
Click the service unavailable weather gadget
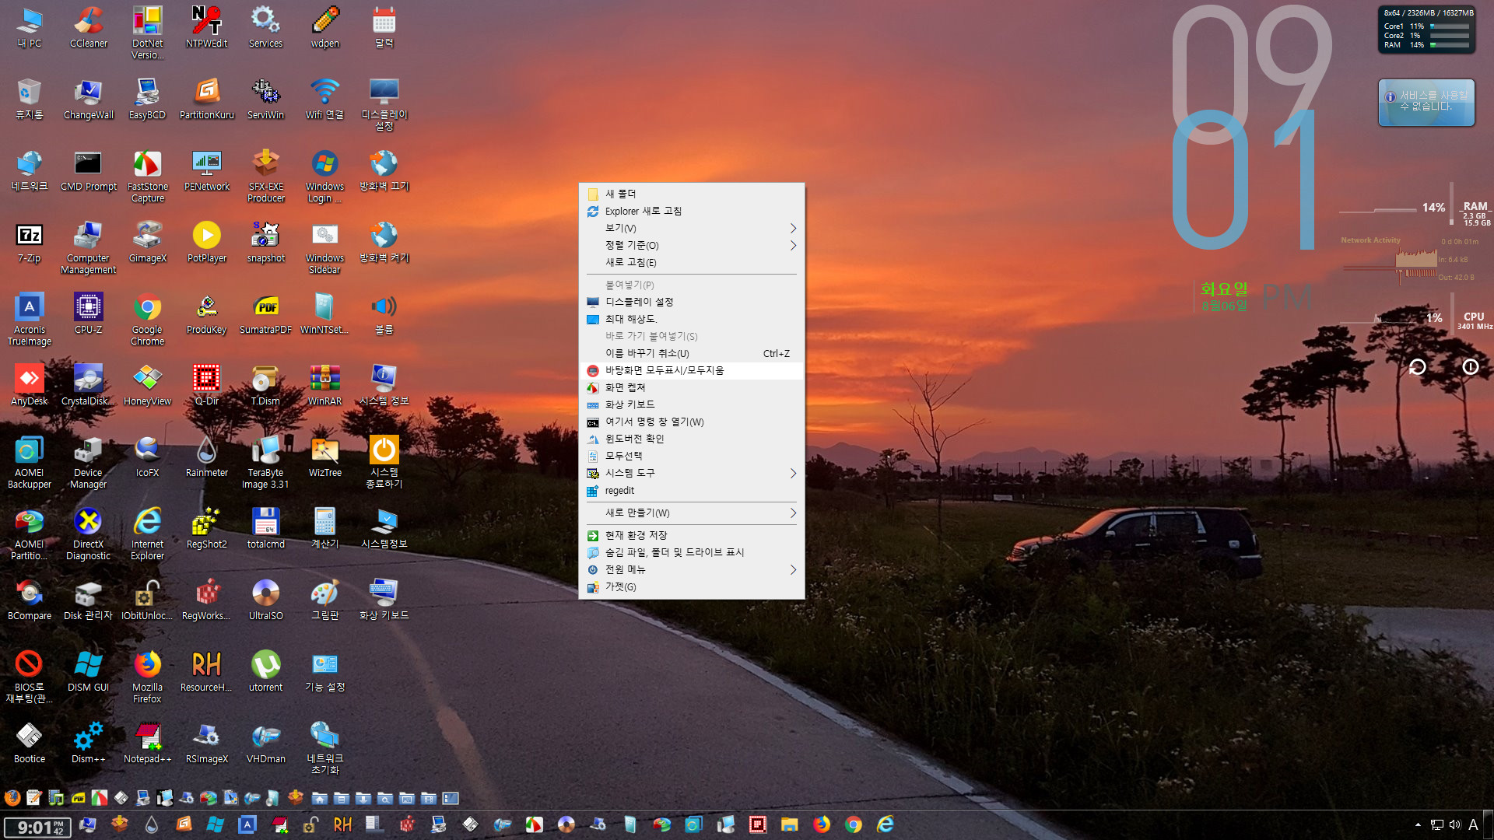coord(1426,102)
